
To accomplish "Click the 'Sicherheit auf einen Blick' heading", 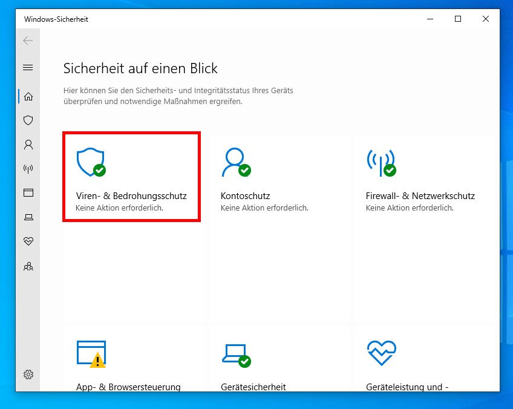I will pos(140,68).
